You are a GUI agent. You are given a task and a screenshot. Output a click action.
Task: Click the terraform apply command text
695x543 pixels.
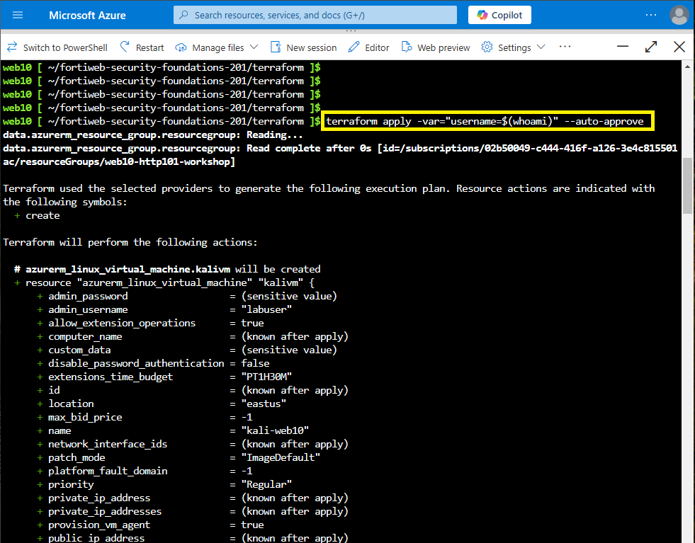coord(485,121)
